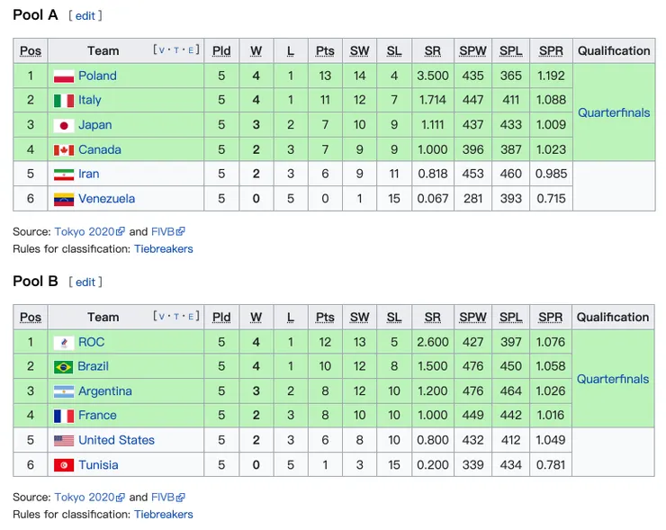
Task: Open FIVB source link under Pool B
Action: pos(163,497)
